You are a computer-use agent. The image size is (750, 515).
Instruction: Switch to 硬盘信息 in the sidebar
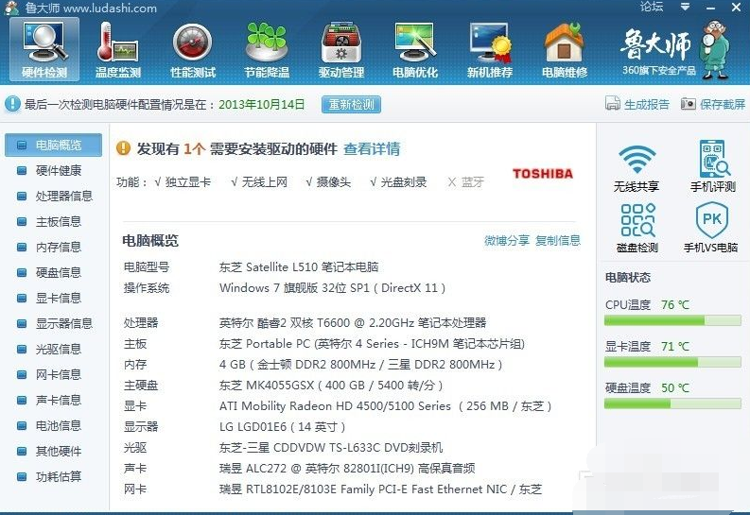[59, 273]
